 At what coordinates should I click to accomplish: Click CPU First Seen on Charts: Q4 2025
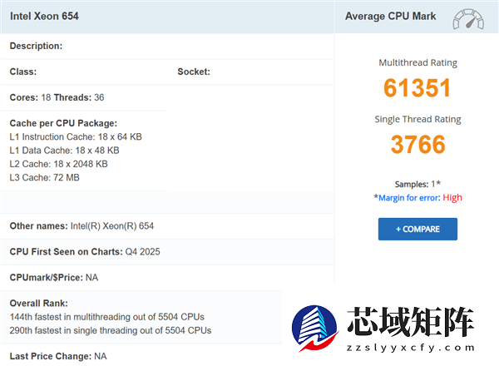(x=85, y=252)
